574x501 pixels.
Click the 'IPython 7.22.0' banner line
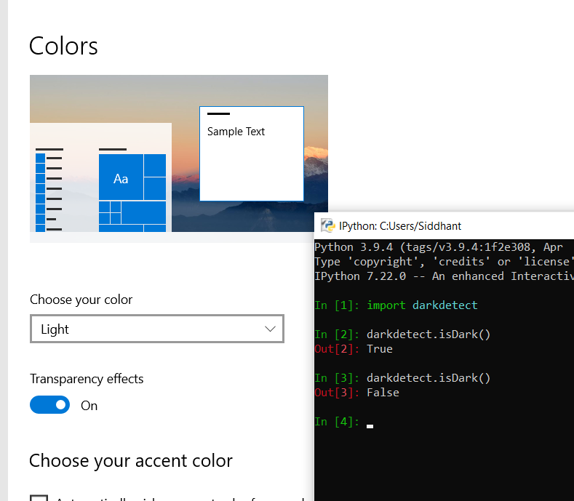click(x=444, y=276)
